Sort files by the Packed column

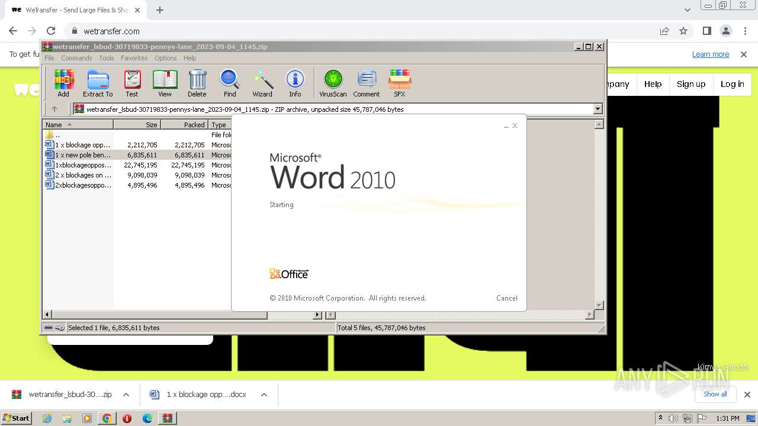(184, 125)
